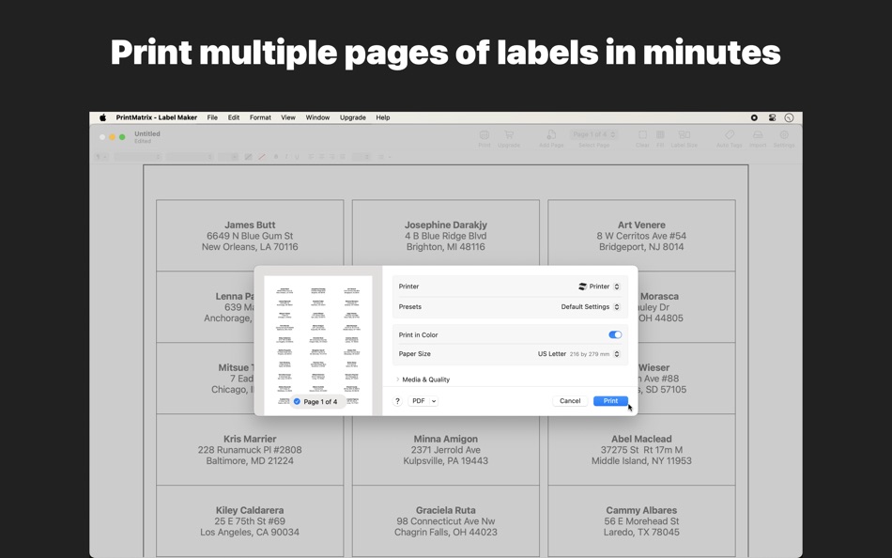Click the help question mark button
This screenshot has height=558, width=892.
[398, 401]
